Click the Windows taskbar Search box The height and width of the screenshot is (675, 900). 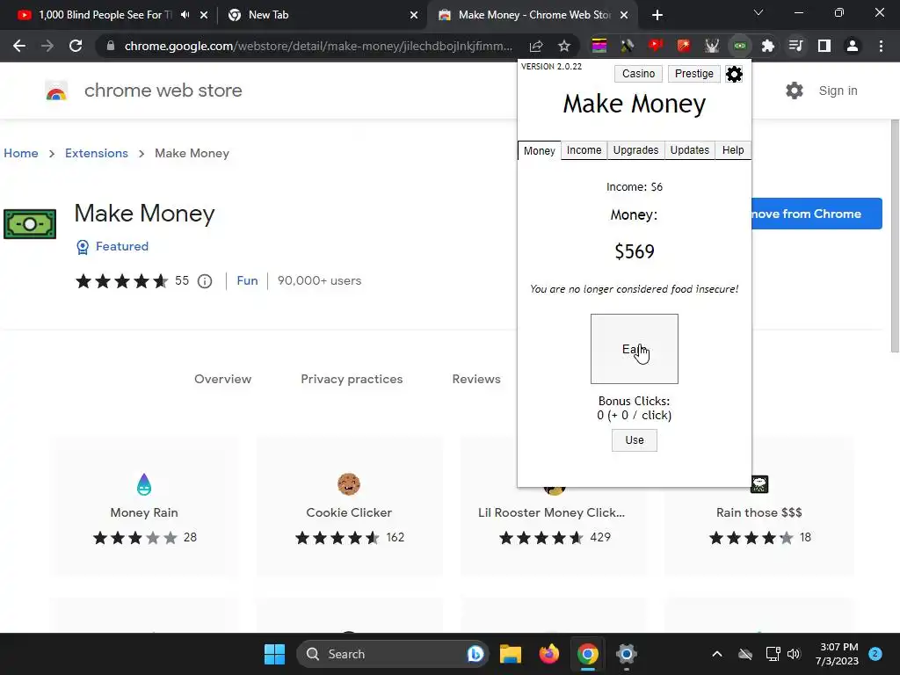click(x=392, y=654)
